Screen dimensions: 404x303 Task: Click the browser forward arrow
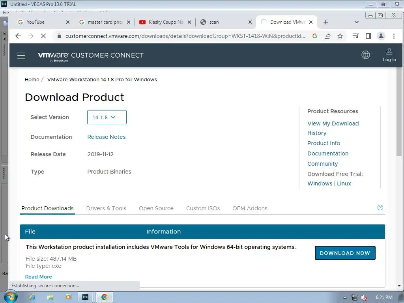coord(31,36)
